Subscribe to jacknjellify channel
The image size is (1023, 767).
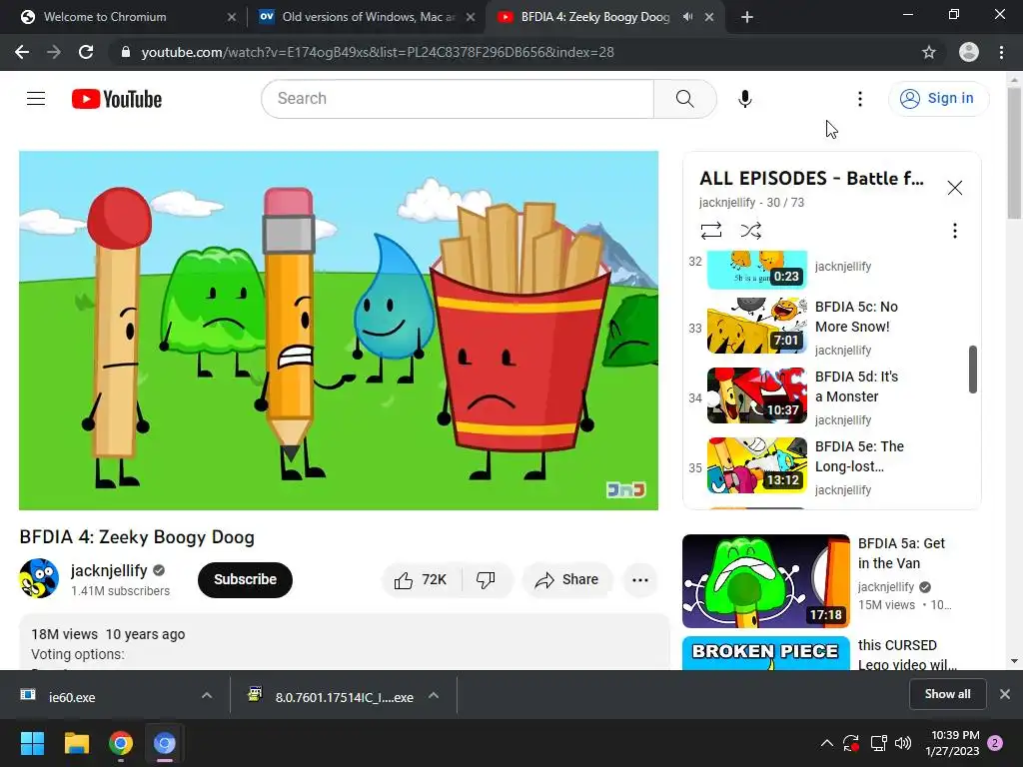click(x=245, y=580)
